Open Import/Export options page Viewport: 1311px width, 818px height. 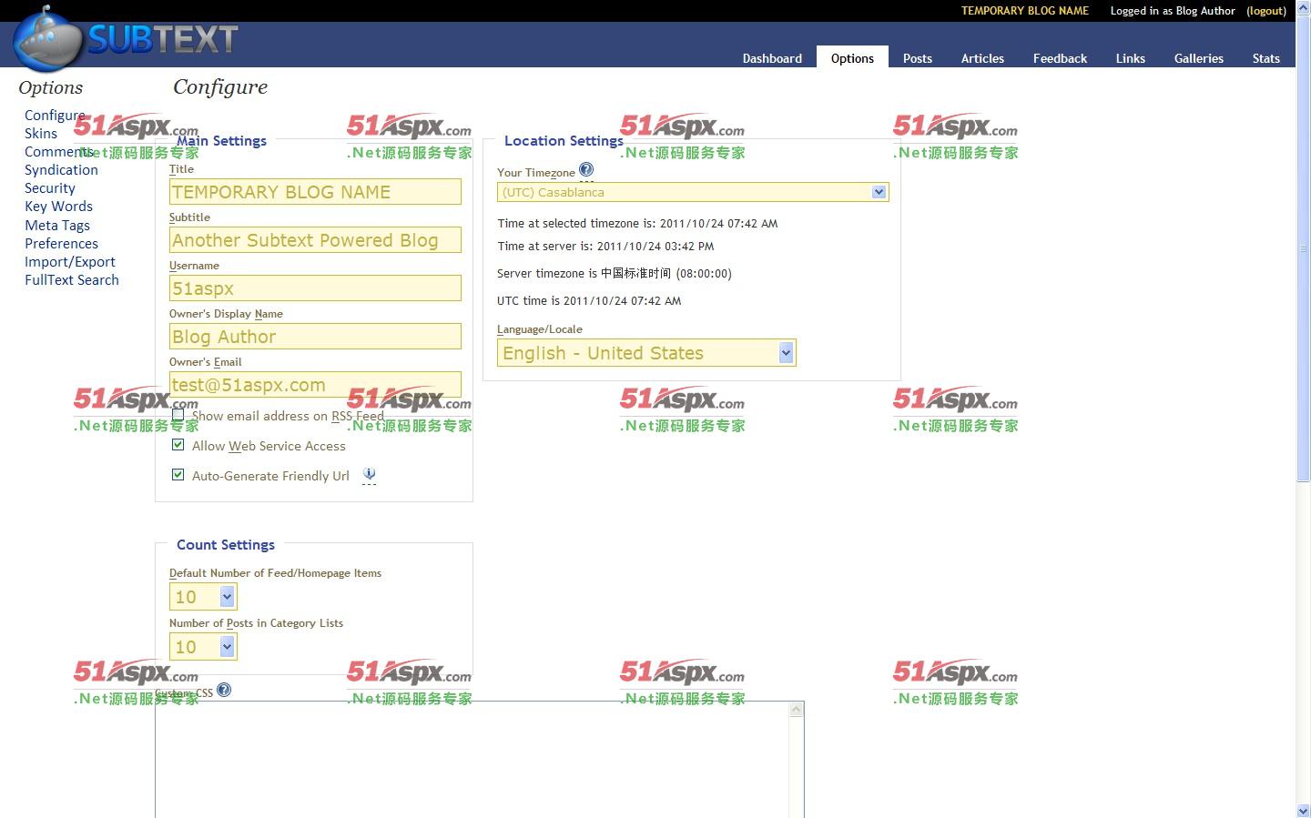pos(70,262)
